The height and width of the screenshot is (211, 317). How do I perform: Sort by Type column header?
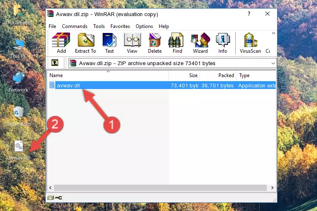(x=256, y=75)
